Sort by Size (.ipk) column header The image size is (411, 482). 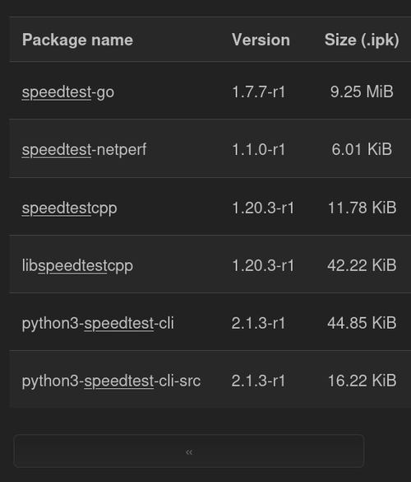tap(362, 40)
